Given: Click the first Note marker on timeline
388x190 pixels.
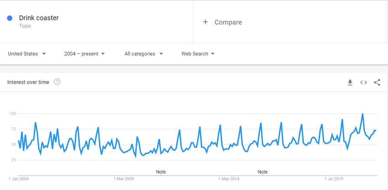Looking at the screenshot, I should pyautogui.click(x=161, y=172).
